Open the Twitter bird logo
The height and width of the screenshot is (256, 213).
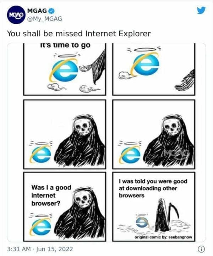click(201, 10)
